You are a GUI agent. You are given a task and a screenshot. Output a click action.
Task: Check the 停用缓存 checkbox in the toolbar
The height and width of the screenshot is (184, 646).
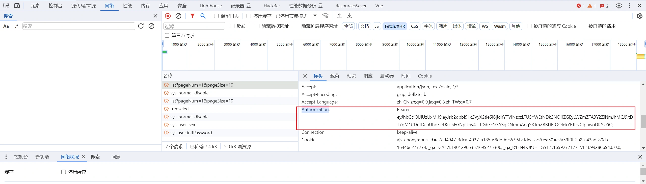click(249, 16)
